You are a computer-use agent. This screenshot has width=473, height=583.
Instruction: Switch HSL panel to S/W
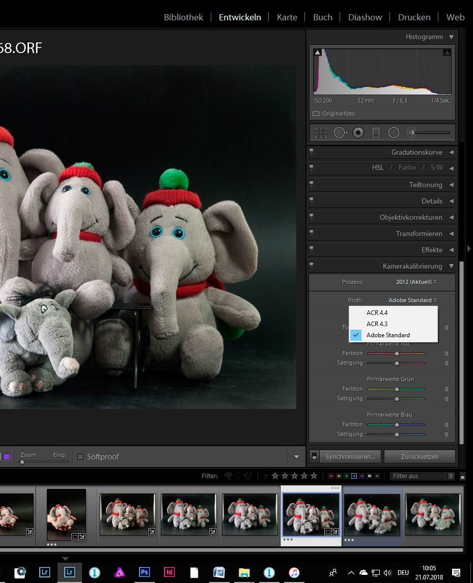coord(437,168)
